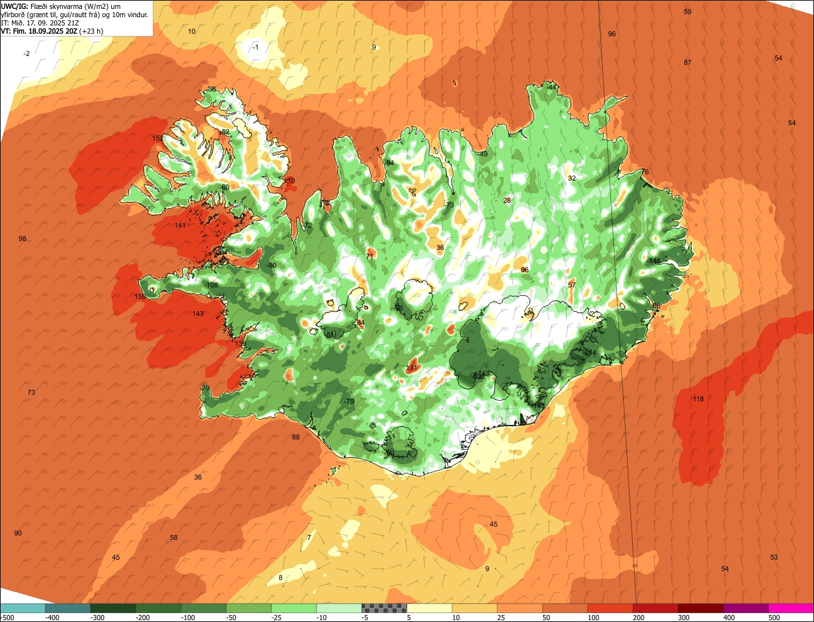814x622 pixels.
Task: Select the map value 87 in the northeast sea
Action: point(687,62)
